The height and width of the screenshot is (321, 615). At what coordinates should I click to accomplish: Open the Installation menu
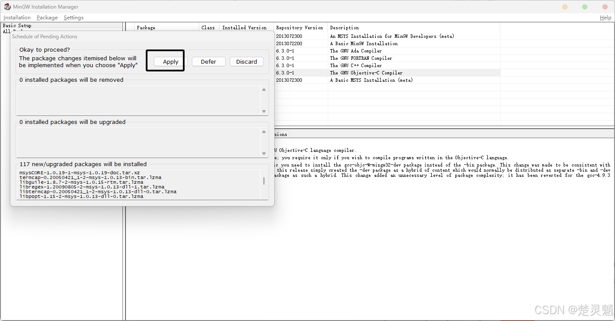[x=17, y=18]
